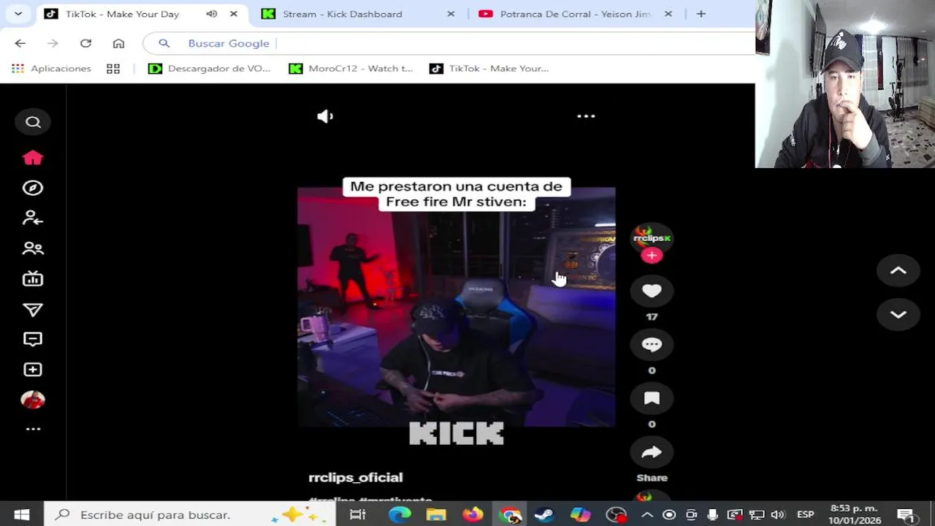
Task: Open Friends icon in TikTok sidebar
Action: 33,248
